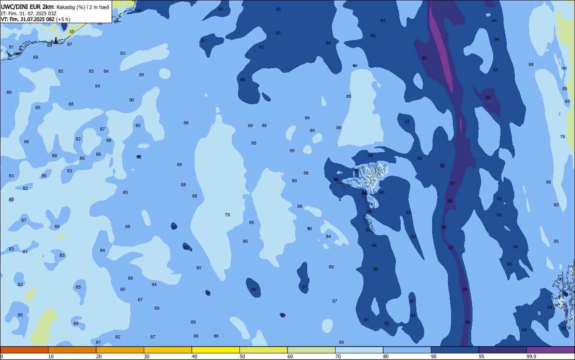Click the 0–10 dark orange legend swatch
The width and height of the screenshot is (575, 360).
pos(24,350)
